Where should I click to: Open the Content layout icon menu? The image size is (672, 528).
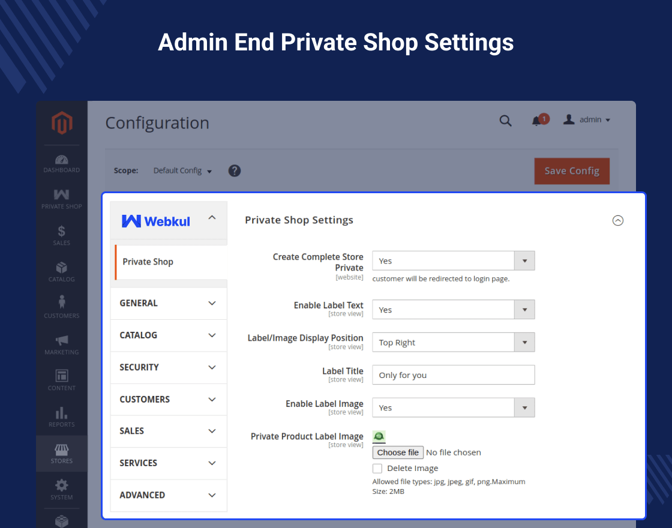point(61,380)
